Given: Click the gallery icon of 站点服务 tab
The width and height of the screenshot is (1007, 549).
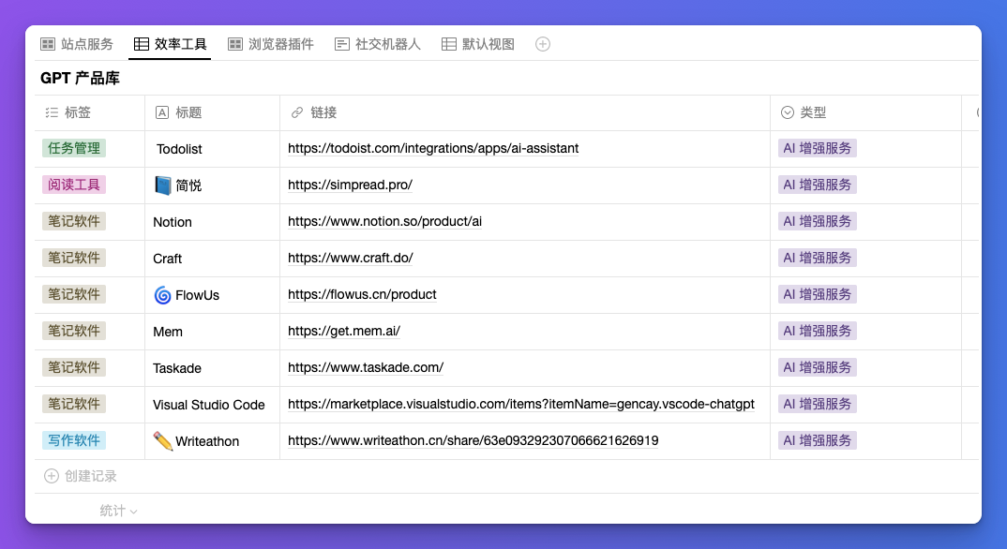Looking at the screenshot, I should tap(48, 44).
